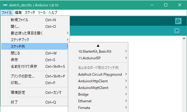The width and height of the screenshot is (187, 112).
Task: Open the ファイル menu
Action: click(x=7, y=13)
